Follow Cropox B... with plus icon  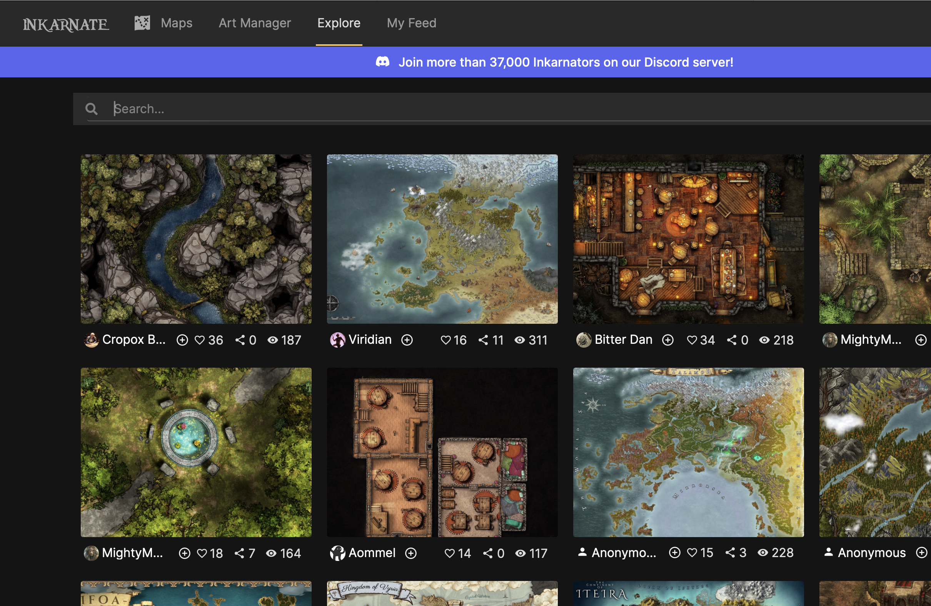click(x=182, y=340)
